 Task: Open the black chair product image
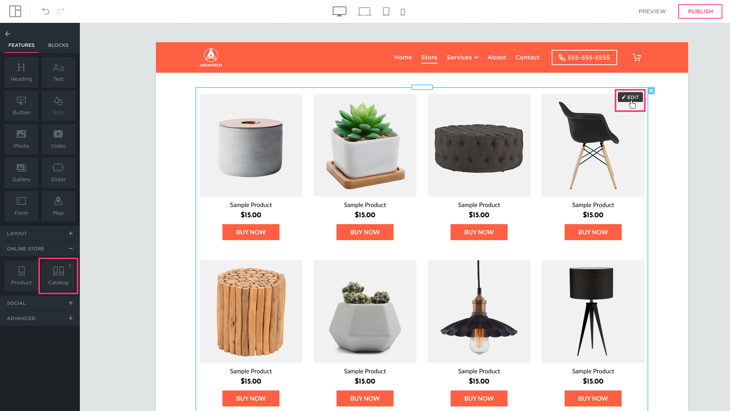(593, 145)
